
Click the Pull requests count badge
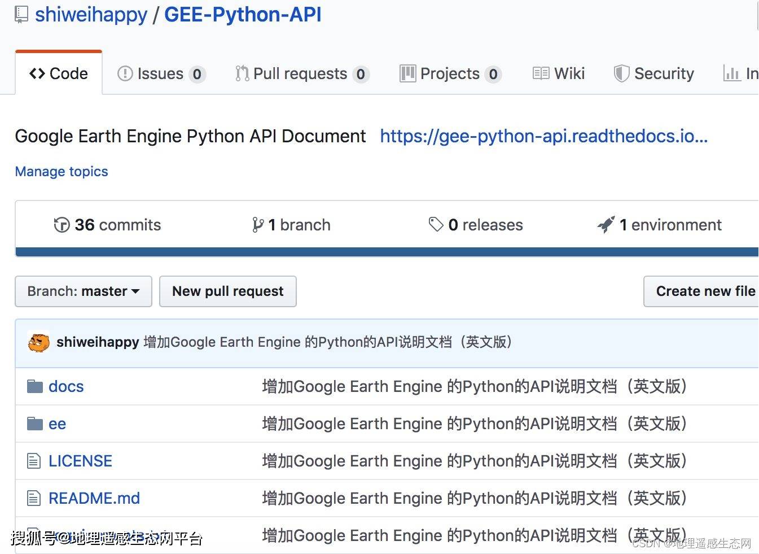361,74
